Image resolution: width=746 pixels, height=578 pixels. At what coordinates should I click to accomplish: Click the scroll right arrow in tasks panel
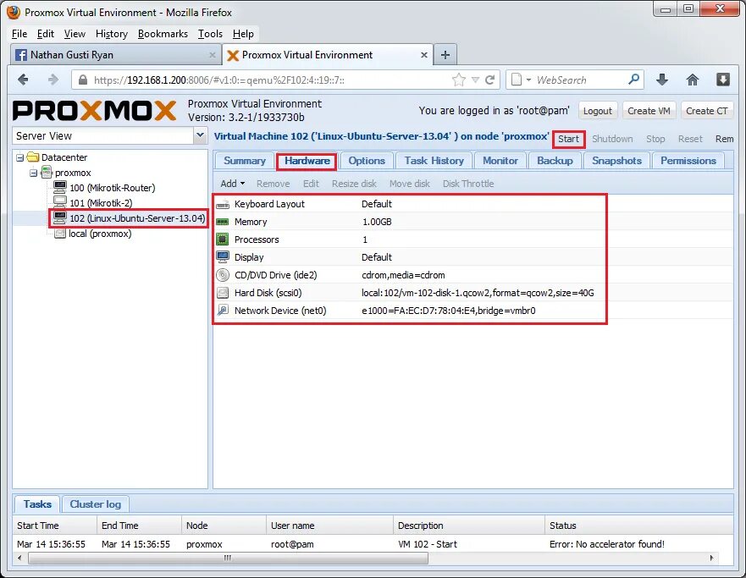pos(711,558)
